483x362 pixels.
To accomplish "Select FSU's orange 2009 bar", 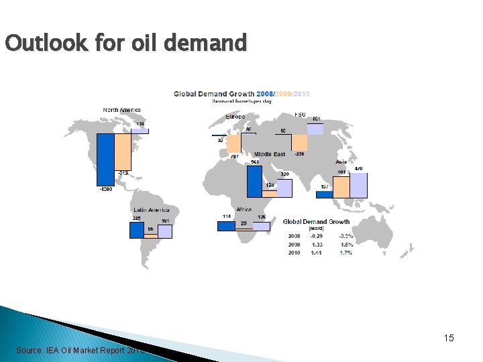I will (299, 143).
